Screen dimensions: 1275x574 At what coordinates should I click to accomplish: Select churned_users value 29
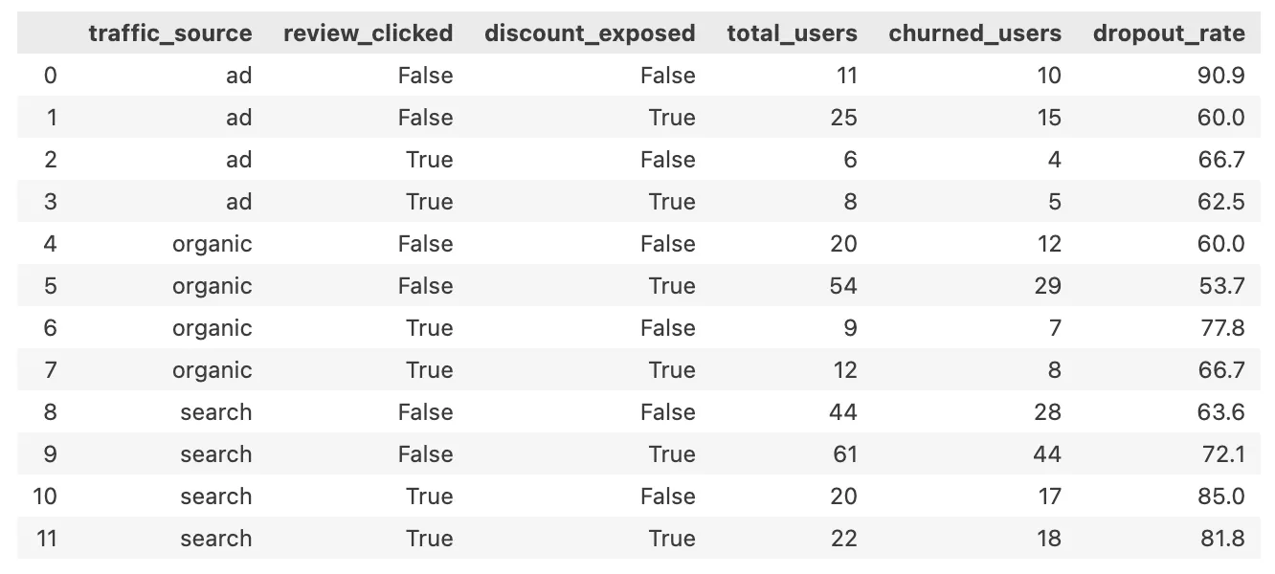[1047, 286]
